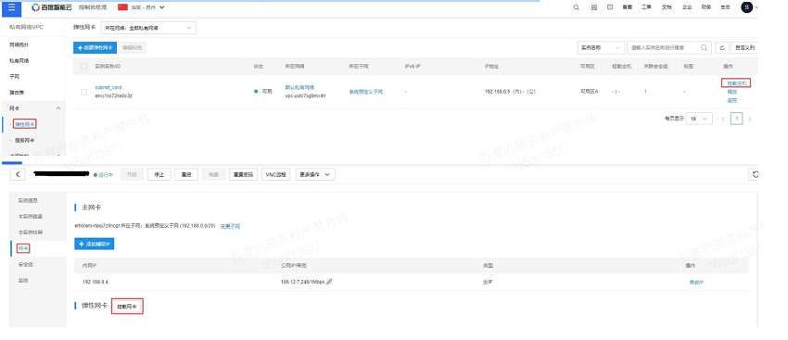Select 弹性网卡 in the VPC sidebar
Image resolution: width=788 pixels, height=340 pixels.
(25, 124)
